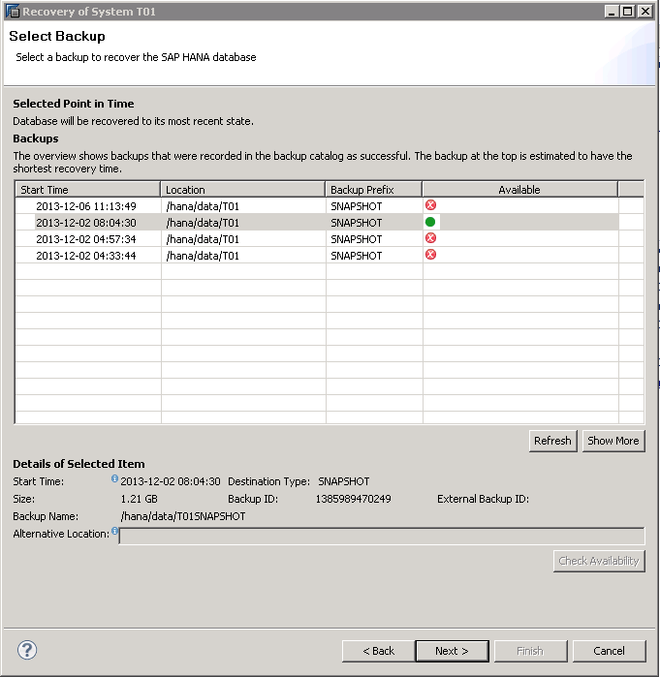
Task: Click red unavailable icon for 04:33:44 backup
Action: click(x=430, y=255)
